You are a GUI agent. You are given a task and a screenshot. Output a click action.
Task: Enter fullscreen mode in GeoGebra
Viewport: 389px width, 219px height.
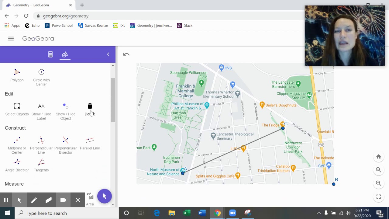tap(379, 197)
